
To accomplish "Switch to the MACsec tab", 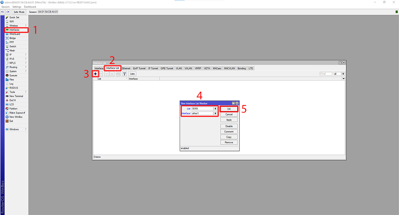I will click(x=217, y=69).
